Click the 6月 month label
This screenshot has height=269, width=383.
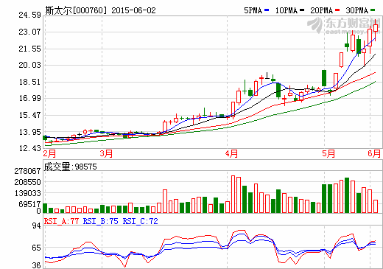pyautogui.click(x=374, y=153)
